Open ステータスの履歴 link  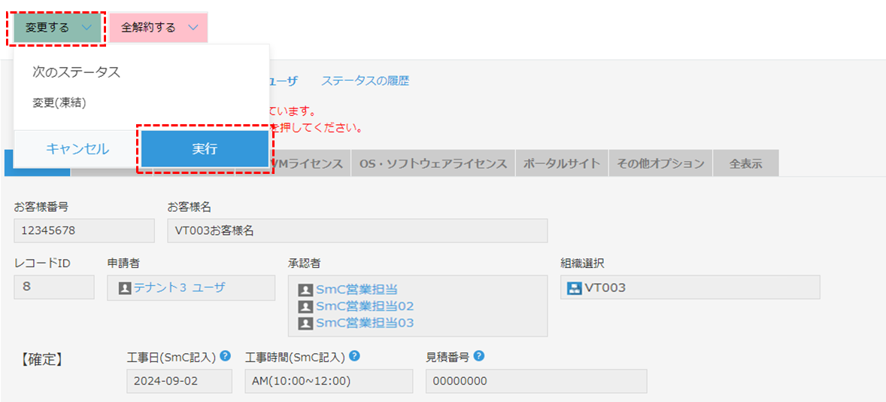(x=365, y=81)
